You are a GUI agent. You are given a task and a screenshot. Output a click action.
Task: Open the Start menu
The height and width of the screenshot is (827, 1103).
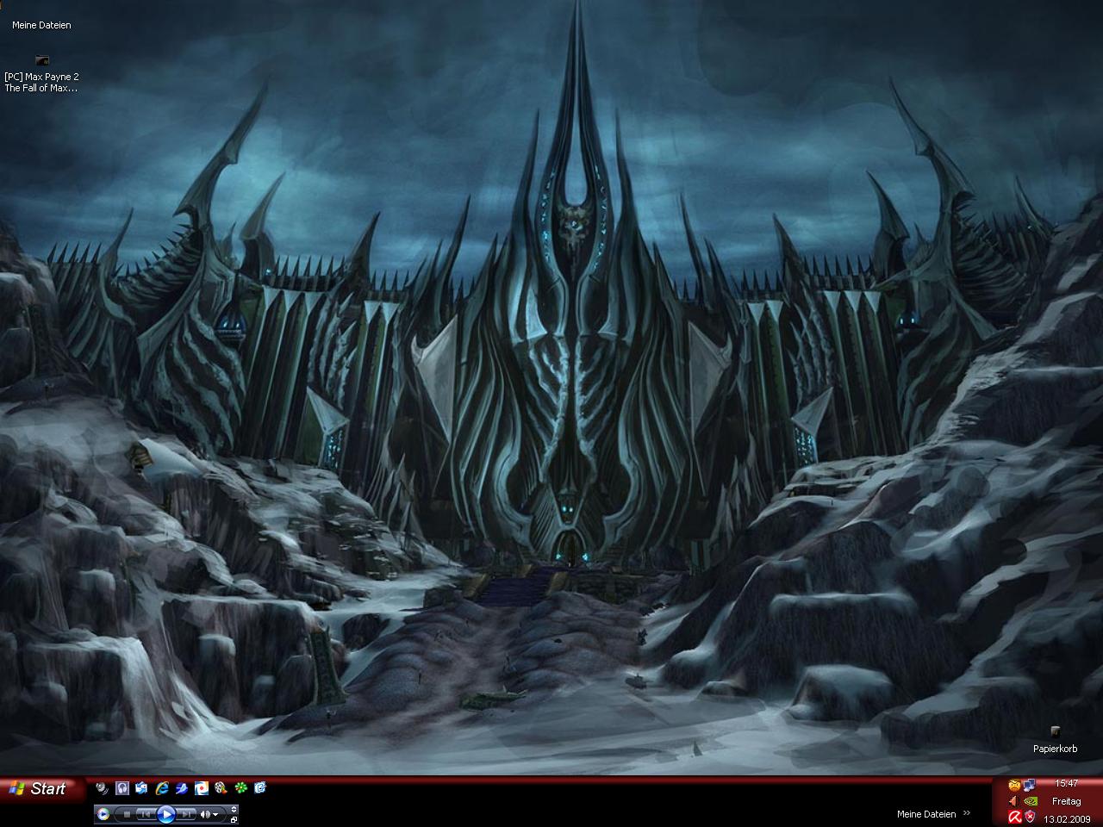41,788
